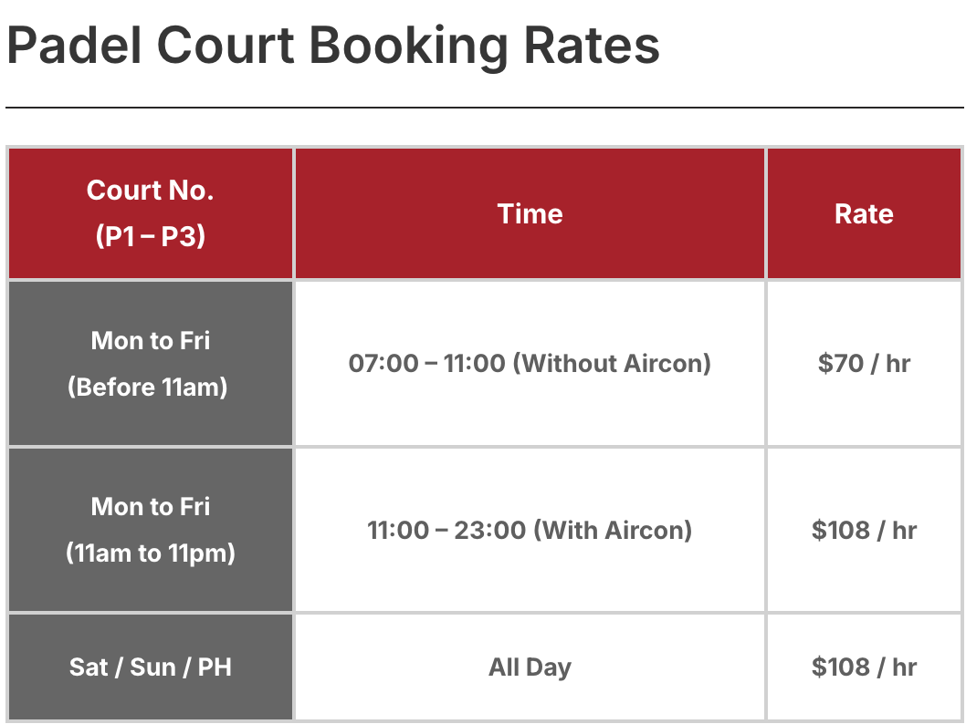The image size is (966, 724).
Task: Click the (P1 – P3) text in header
Action: [x=151, y=236]
